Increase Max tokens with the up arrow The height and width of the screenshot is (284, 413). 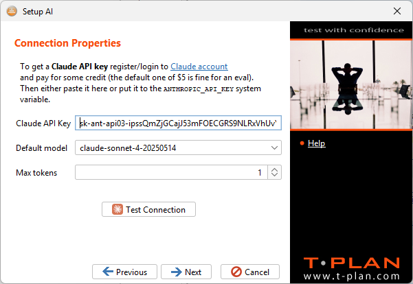pos(274,169)
